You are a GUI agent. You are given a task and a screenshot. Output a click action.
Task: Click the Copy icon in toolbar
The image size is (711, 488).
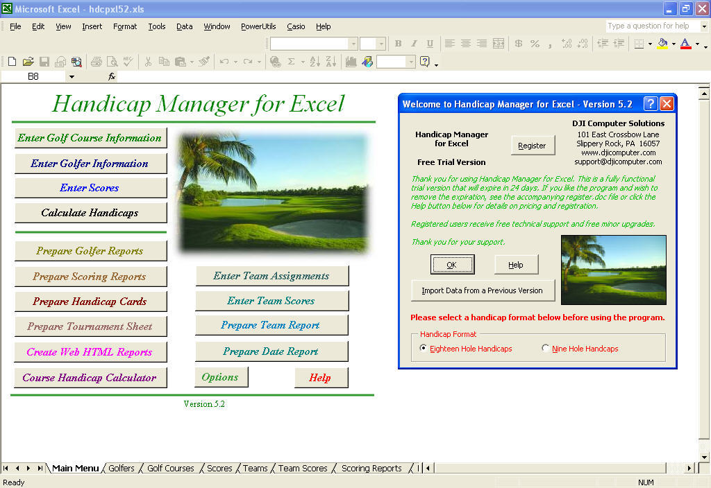pos(164,62)
